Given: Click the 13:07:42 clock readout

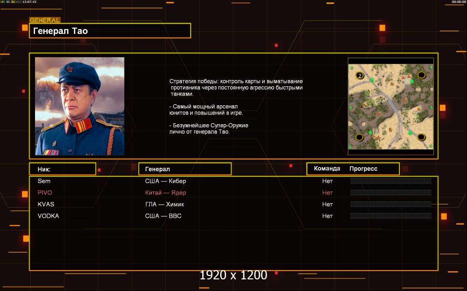Looking at the screenshot, I should click(x=29, y=2).
